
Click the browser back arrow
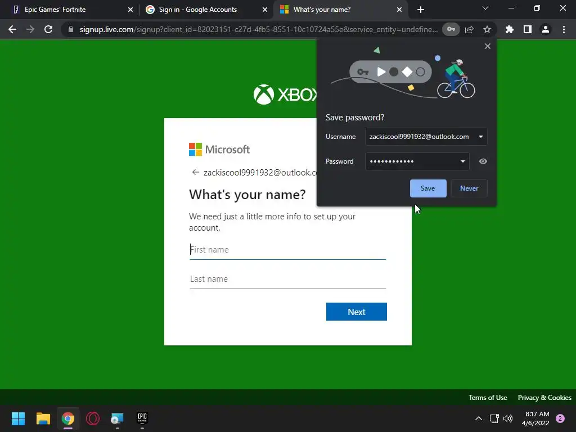pyautogui.click(x=12, y=29)
